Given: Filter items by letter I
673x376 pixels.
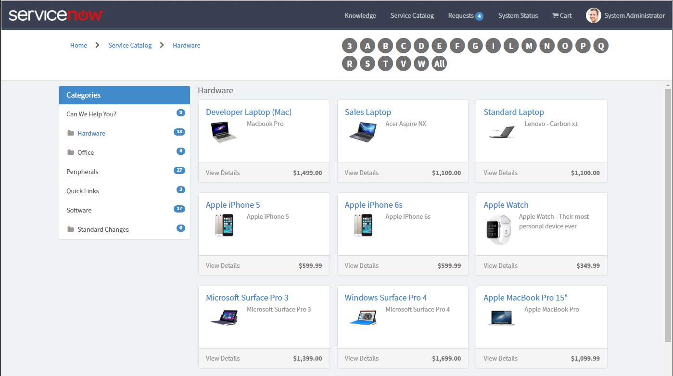Looking at the screenshot, I should pyautogui.click(x=493, y=46).
